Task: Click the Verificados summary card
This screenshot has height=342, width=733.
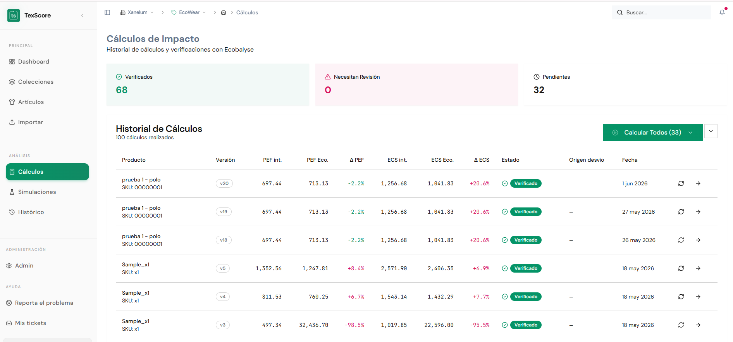Action: pos(208,85)
